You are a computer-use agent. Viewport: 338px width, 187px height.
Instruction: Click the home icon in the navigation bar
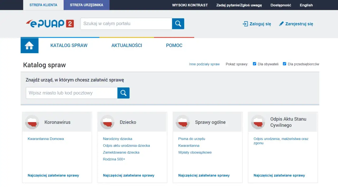point(29,45)
